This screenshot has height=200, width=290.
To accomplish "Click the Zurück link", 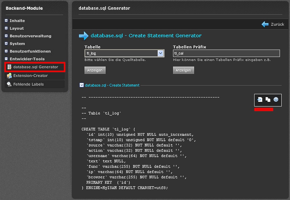I will pyautogui.click(x=277, y=25).
